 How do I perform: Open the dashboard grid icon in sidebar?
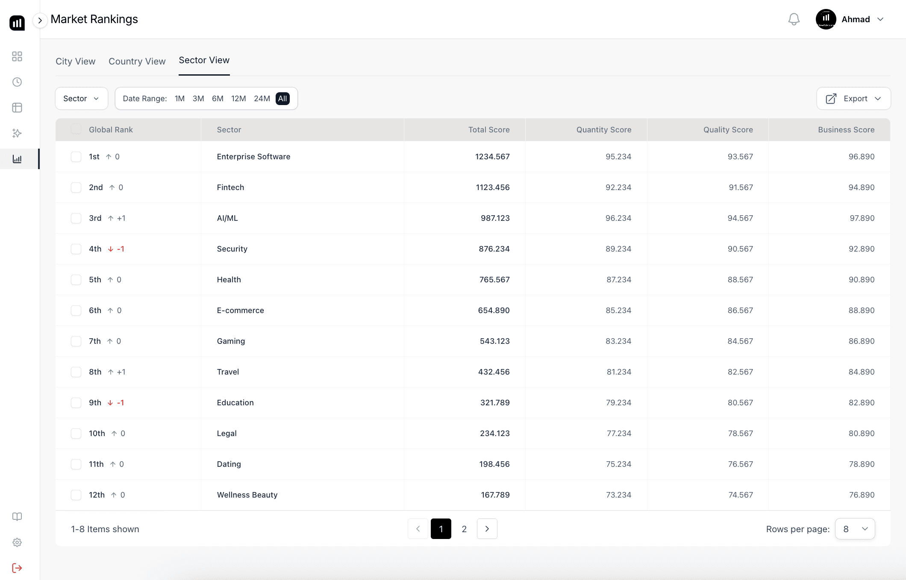[x=17, y=56]
